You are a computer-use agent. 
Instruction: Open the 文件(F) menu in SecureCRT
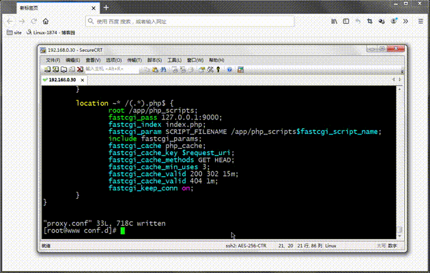(x=53, y=60)
